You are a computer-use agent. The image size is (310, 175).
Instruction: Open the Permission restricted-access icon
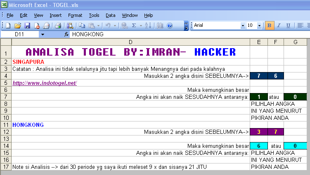[x=37, y=26]
